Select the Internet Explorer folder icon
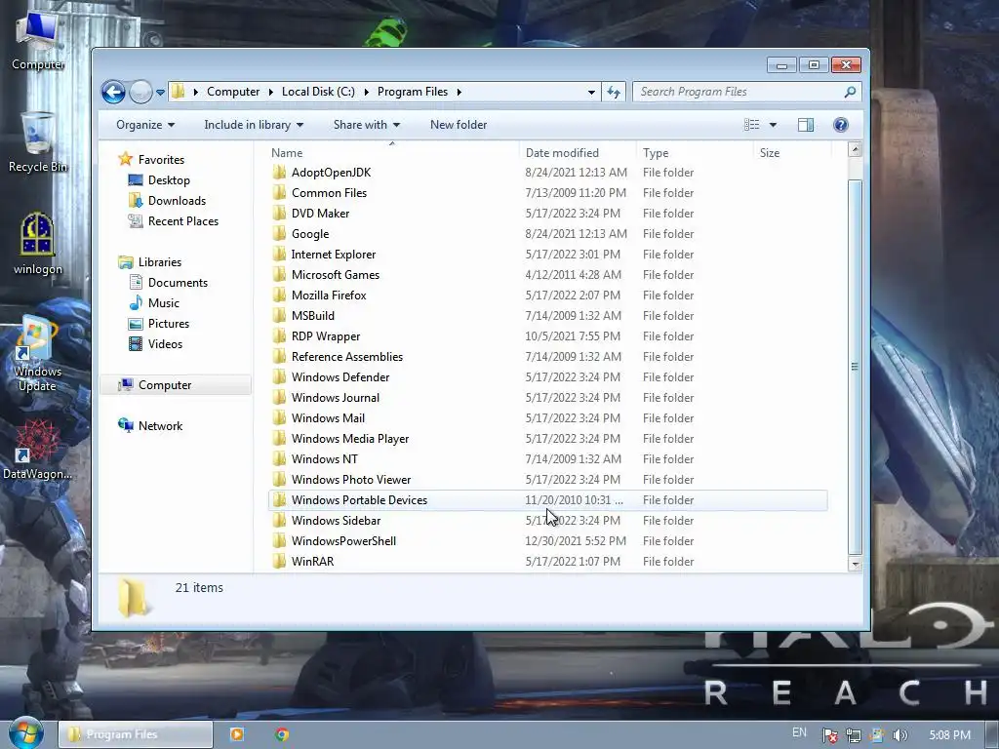The width and height of the screenshot is (999, 749). [x=279, y=255]
